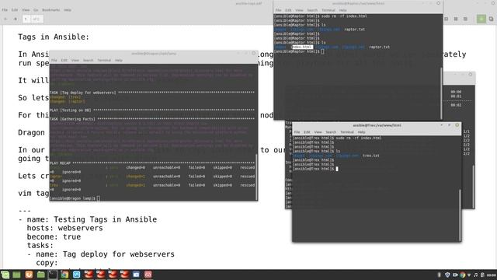Click the Dragon terminal vertical scrollbar
The image size is (497, 280).
point(256,177)
